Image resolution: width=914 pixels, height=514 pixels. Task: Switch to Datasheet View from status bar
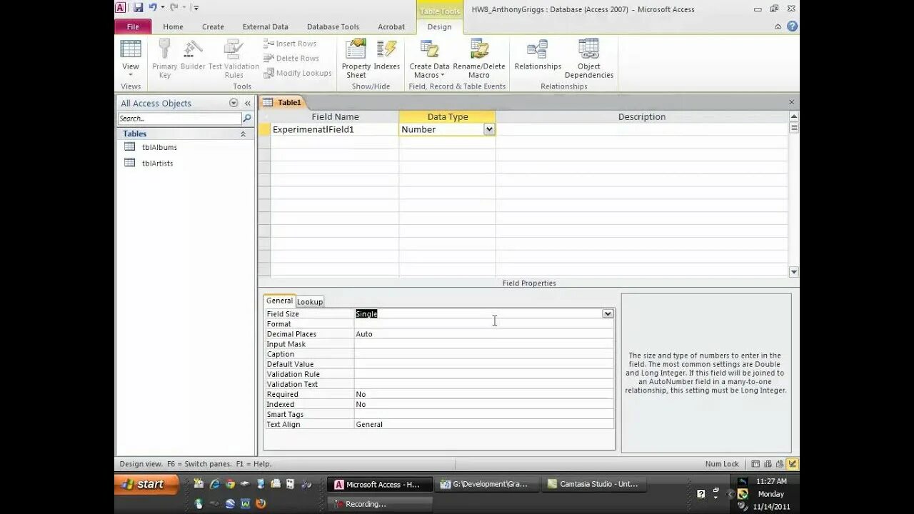[x=755, y=464]
